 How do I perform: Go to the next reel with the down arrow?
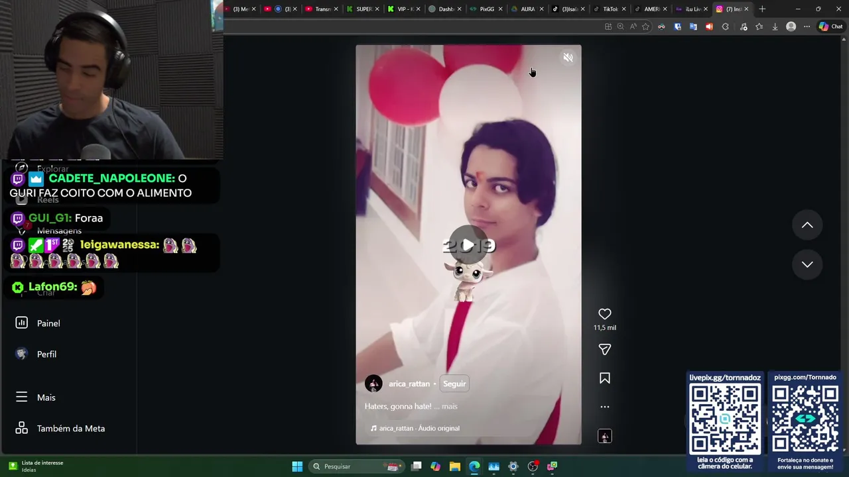(x=807, y=264)
